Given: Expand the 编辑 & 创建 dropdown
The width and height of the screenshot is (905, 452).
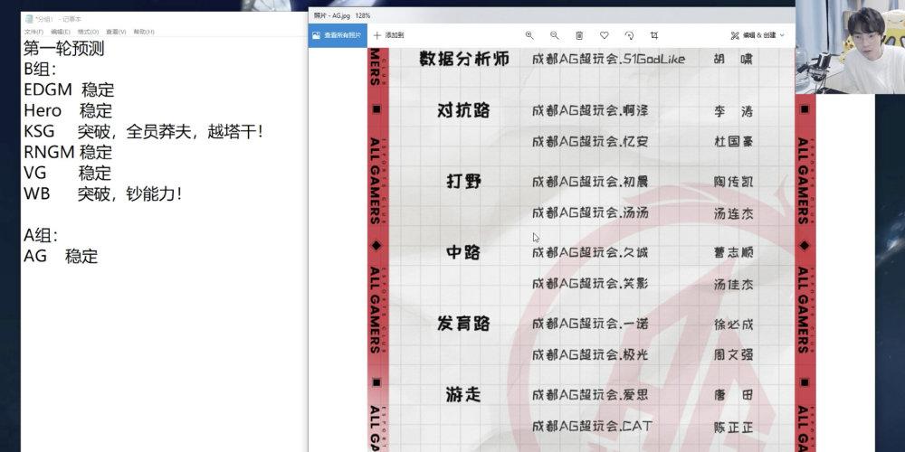Looking at the screenshot, I should click(757, 35).
